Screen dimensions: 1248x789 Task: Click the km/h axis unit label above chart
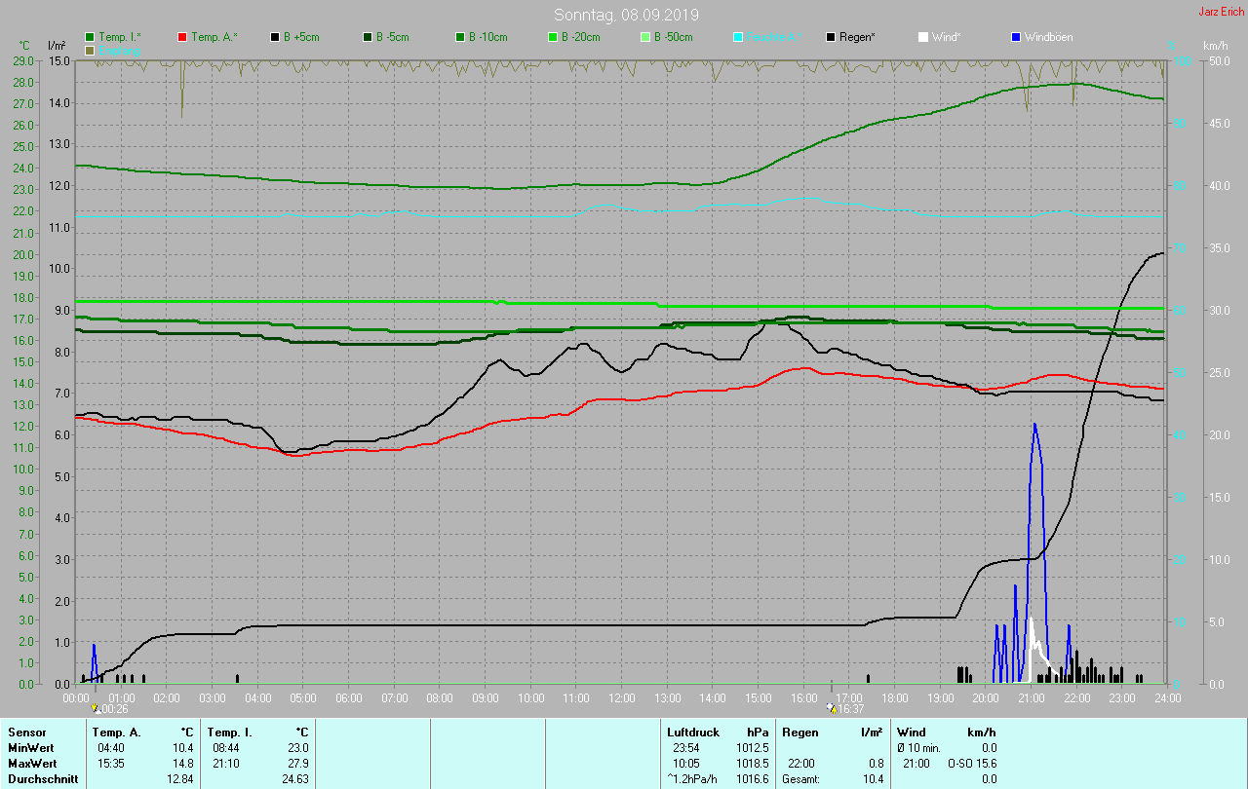1215,46
